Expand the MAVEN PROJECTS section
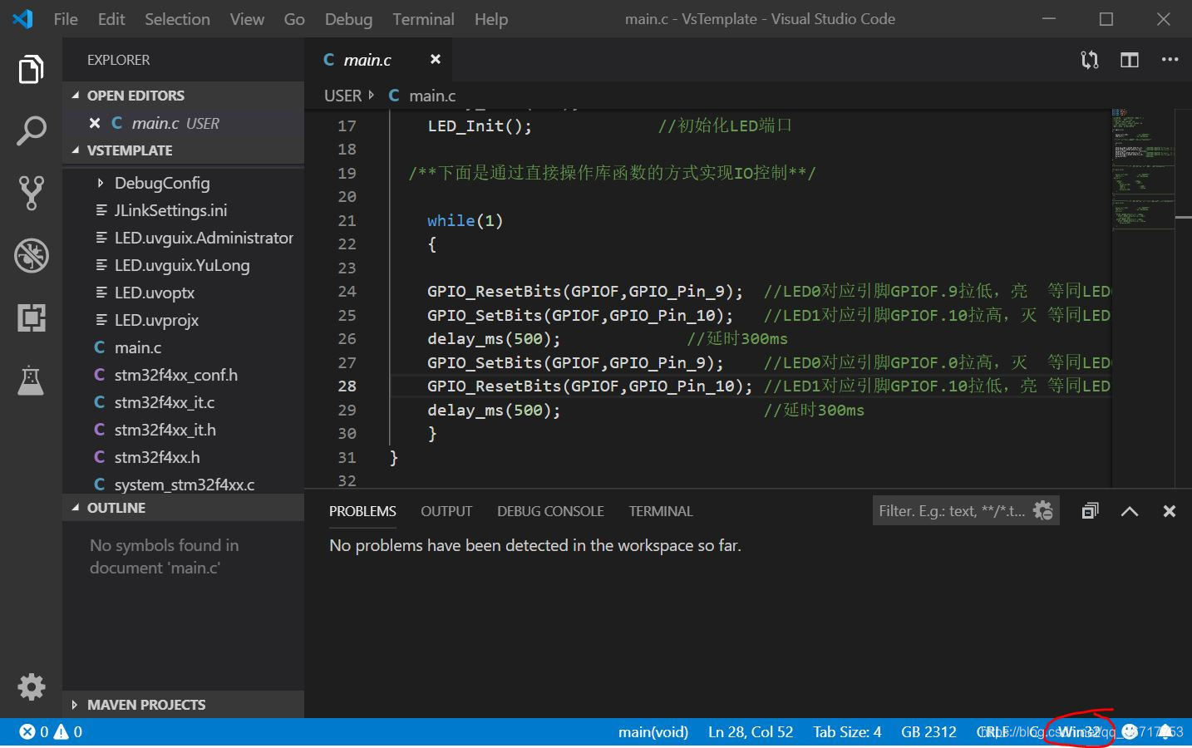 183,705
